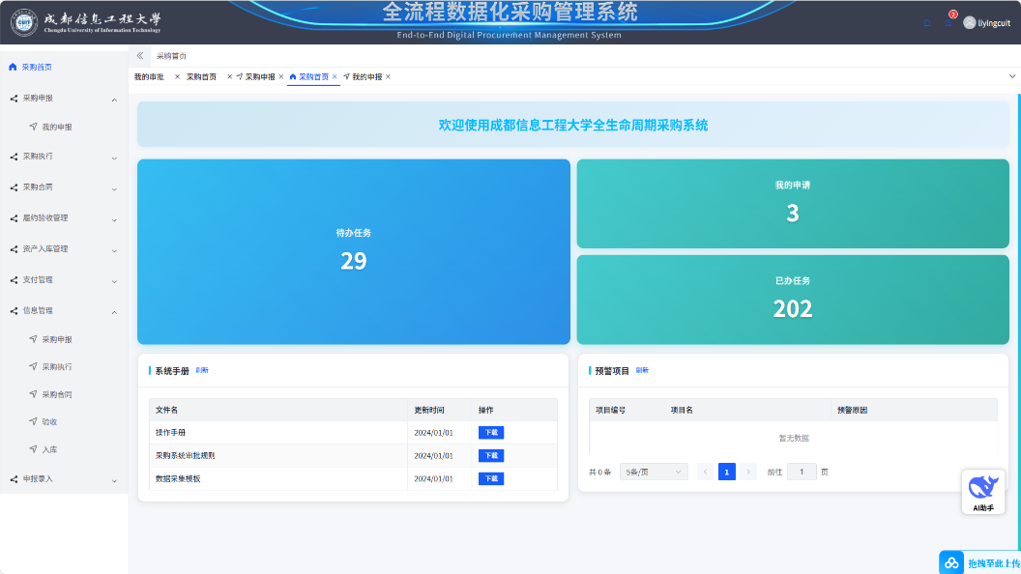Click the notification bell with red badge
1021x574 pixels.
click(x=949, y=22)
